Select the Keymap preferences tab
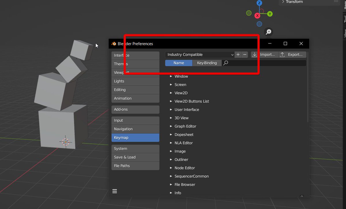Screen dimensions: 346x209 (135, 138)
